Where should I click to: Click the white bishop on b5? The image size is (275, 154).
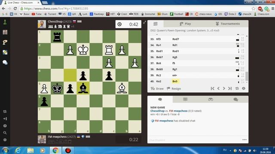pyautogui.click(x=122, y=88)
